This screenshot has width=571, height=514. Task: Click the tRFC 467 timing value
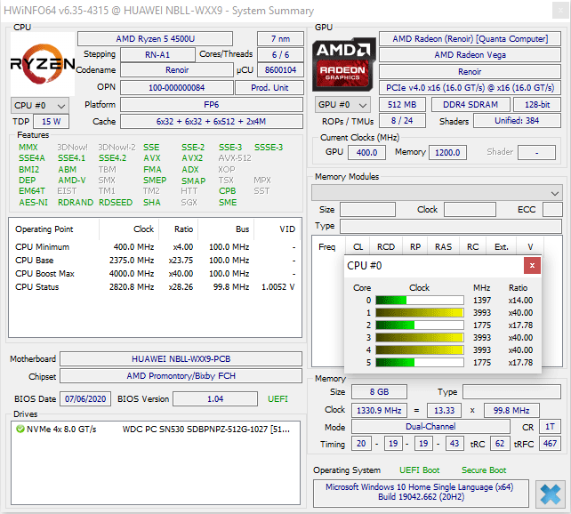(550, 444)
